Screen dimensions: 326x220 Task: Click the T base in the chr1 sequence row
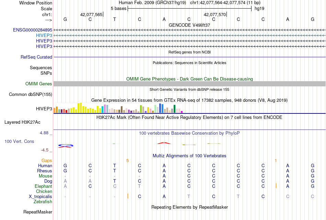pyautogui.click(x=115, y=19)
